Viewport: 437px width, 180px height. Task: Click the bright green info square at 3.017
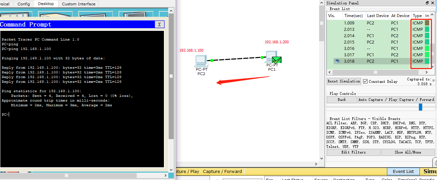[427, 55]
